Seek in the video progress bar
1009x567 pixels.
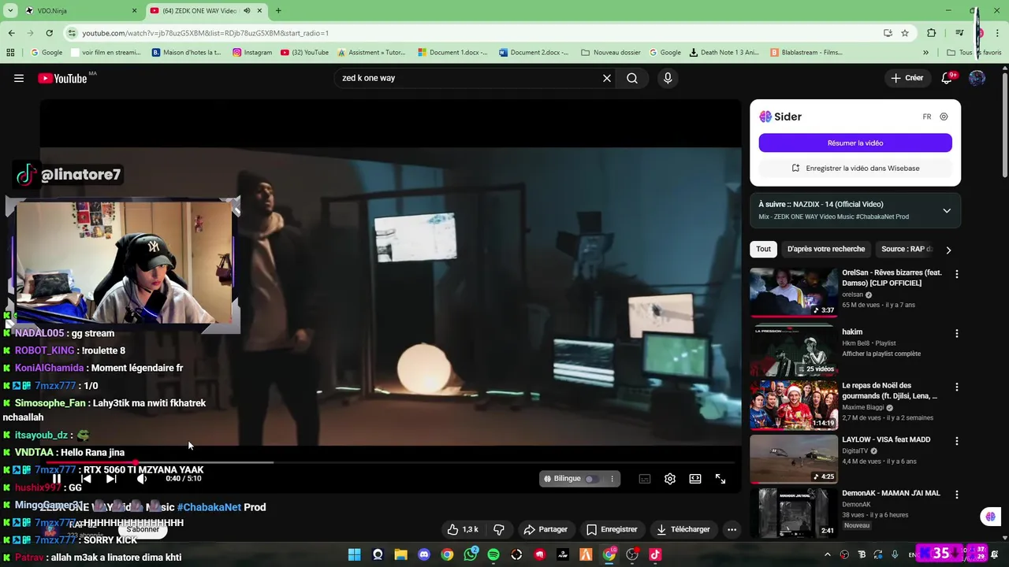[390, 462]
